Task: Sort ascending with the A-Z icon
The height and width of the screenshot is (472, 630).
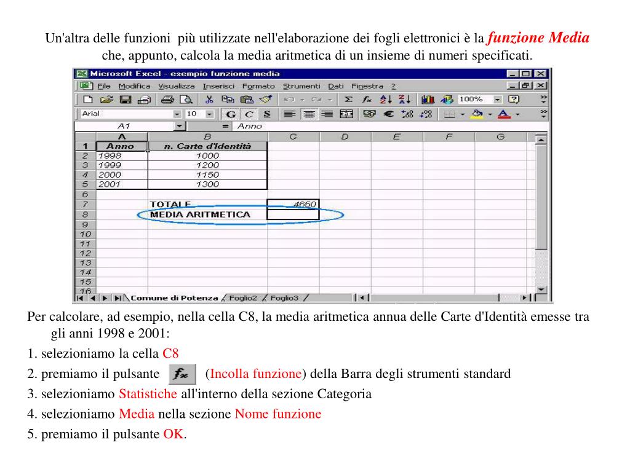Action: click(386, 100)
